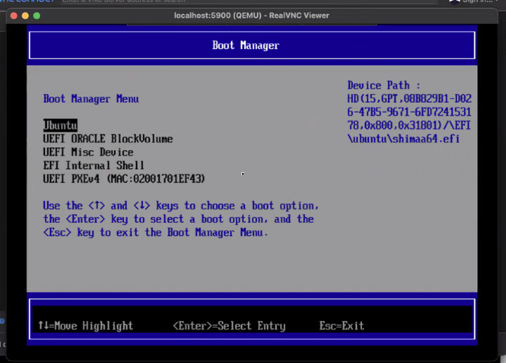Image resolution: width=506 pixels, height=363 pixels.
Task: Select UEFI PXEv4 network boot entry
Action: [124, 179]
